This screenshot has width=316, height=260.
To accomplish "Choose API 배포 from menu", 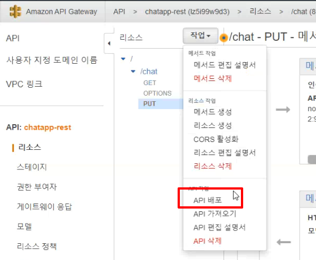I will 207,200.
